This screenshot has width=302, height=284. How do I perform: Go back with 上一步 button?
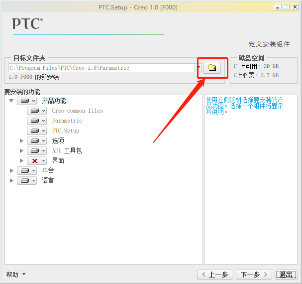click(x=215, y=275)
